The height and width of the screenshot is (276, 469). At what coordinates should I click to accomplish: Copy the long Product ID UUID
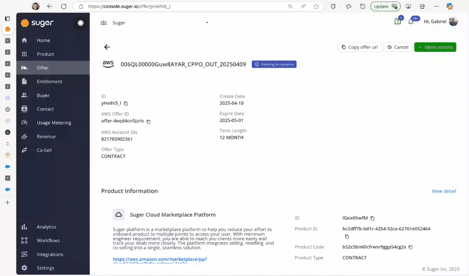click(347, 237)
